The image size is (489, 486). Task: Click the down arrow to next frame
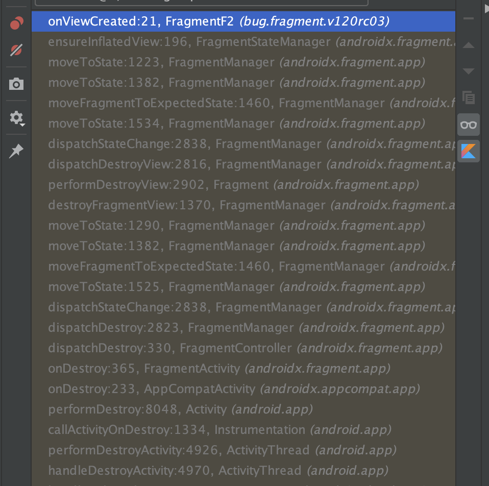point(468,71)
